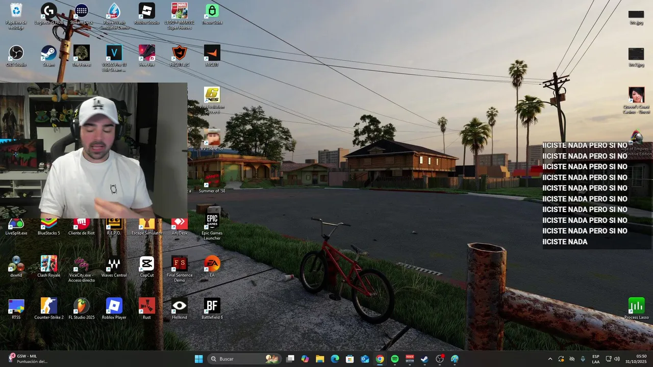653x367 pixels.
Task: Open the volume control tray icon
Action: 617,359
